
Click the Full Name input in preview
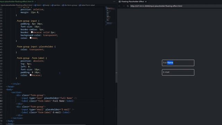tap(178, 63)
